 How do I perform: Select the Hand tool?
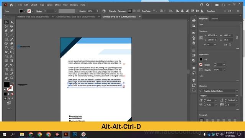[6, 78]
